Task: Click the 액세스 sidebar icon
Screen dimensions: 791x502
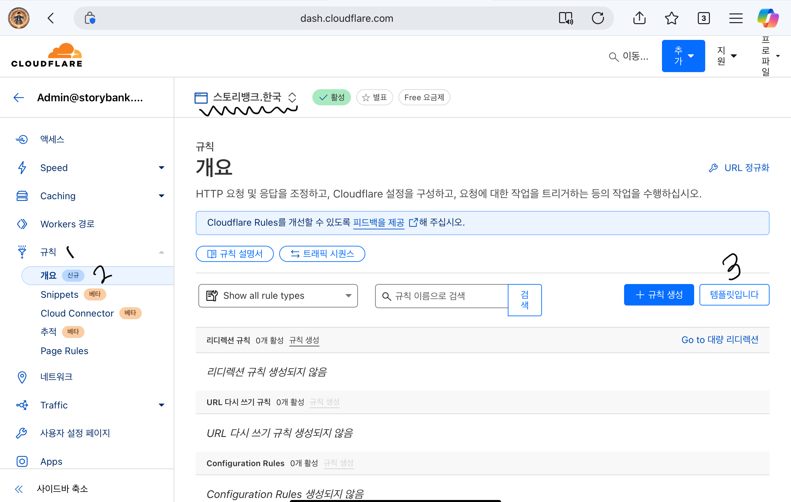Action: point(22,139)
